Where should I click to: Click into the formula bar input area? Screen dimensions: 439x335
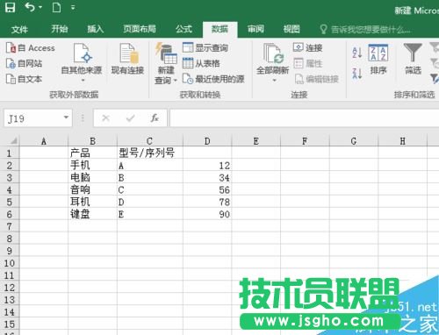pos(305,118)
